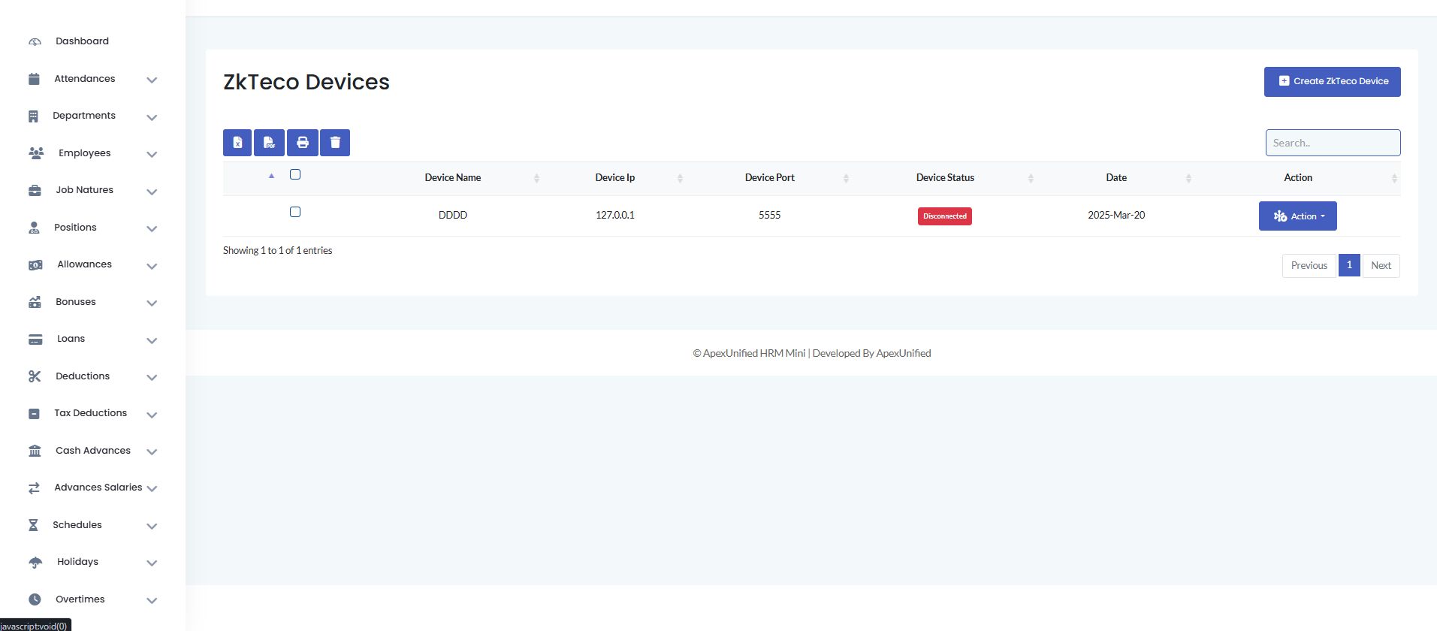The width and height of the screenshot is (1437, 631).
Task: Tick the select-all checkbox in table header
Action: click(295, 174)
